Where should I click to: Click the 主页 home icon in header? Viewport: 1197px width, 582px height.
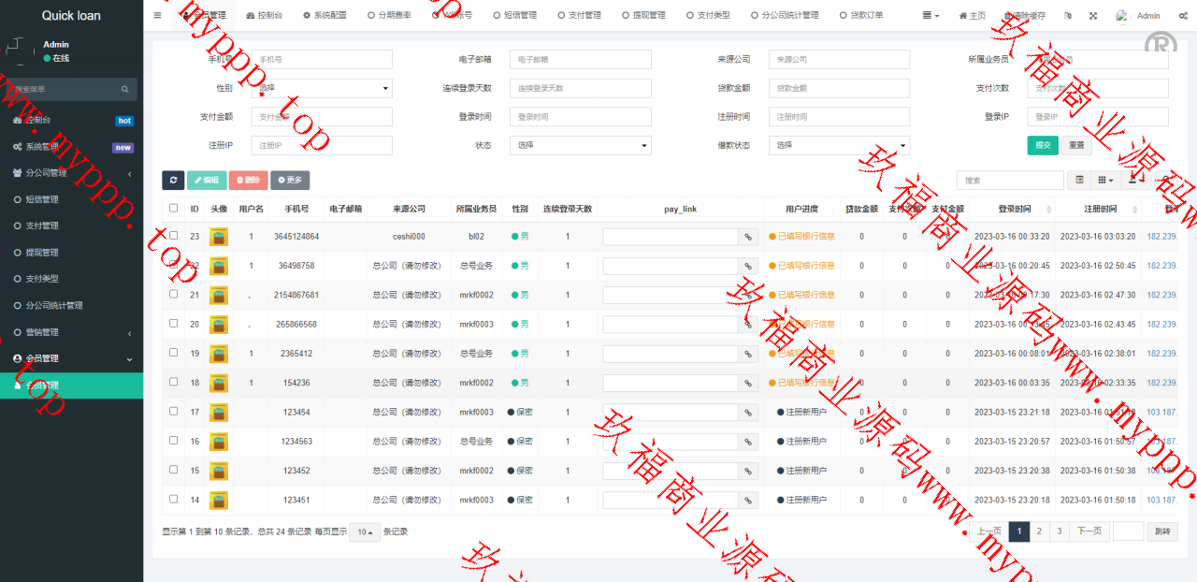click(x=973, y=16)
